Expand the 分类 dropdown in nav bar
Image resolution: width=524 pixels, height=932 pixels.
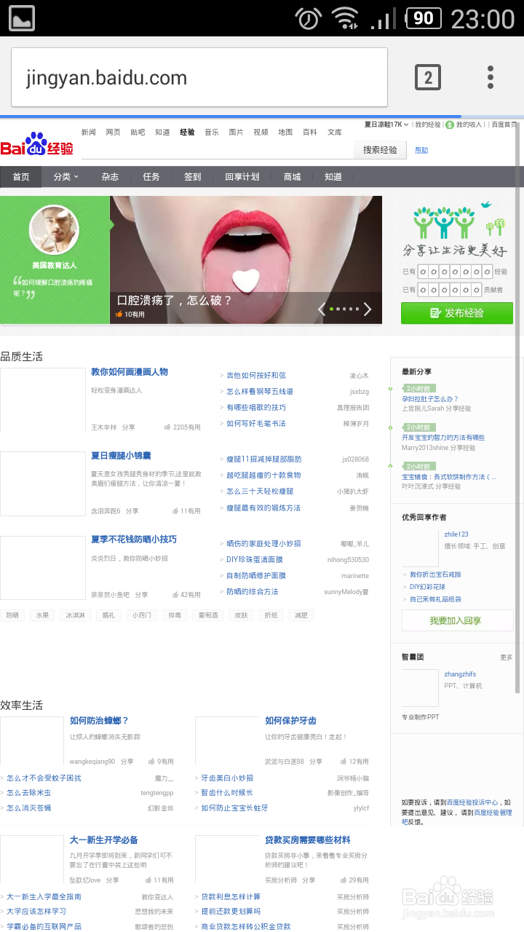tap(65, 177)
